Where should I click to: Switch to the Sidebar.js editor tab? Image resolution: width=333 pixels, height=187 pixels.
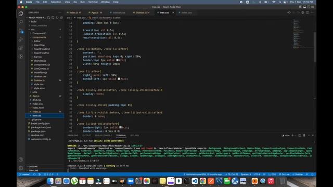141,12
